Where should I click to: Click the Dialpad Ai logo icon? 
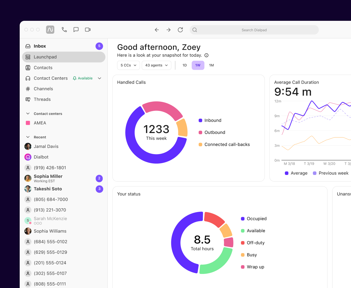(x=50, y=30)
